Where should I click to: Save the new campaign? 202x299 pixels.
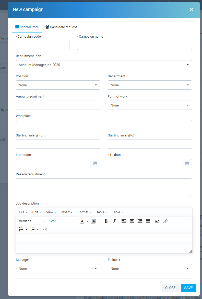(188, 288)
